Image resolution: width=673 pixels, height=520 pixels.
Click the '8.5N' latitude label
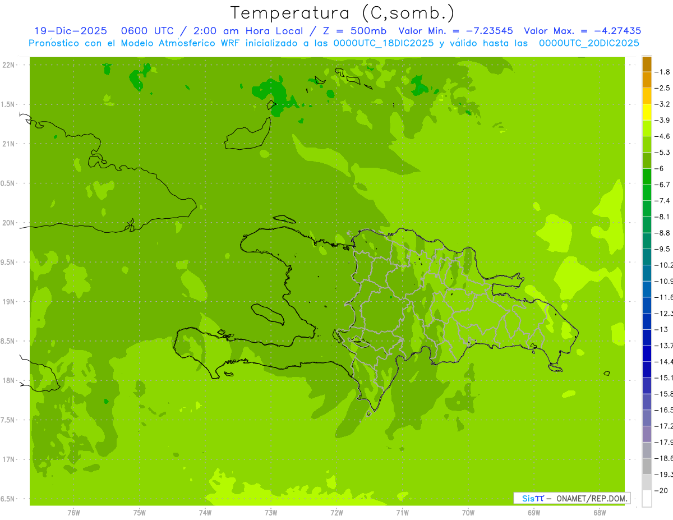point(8,341)
